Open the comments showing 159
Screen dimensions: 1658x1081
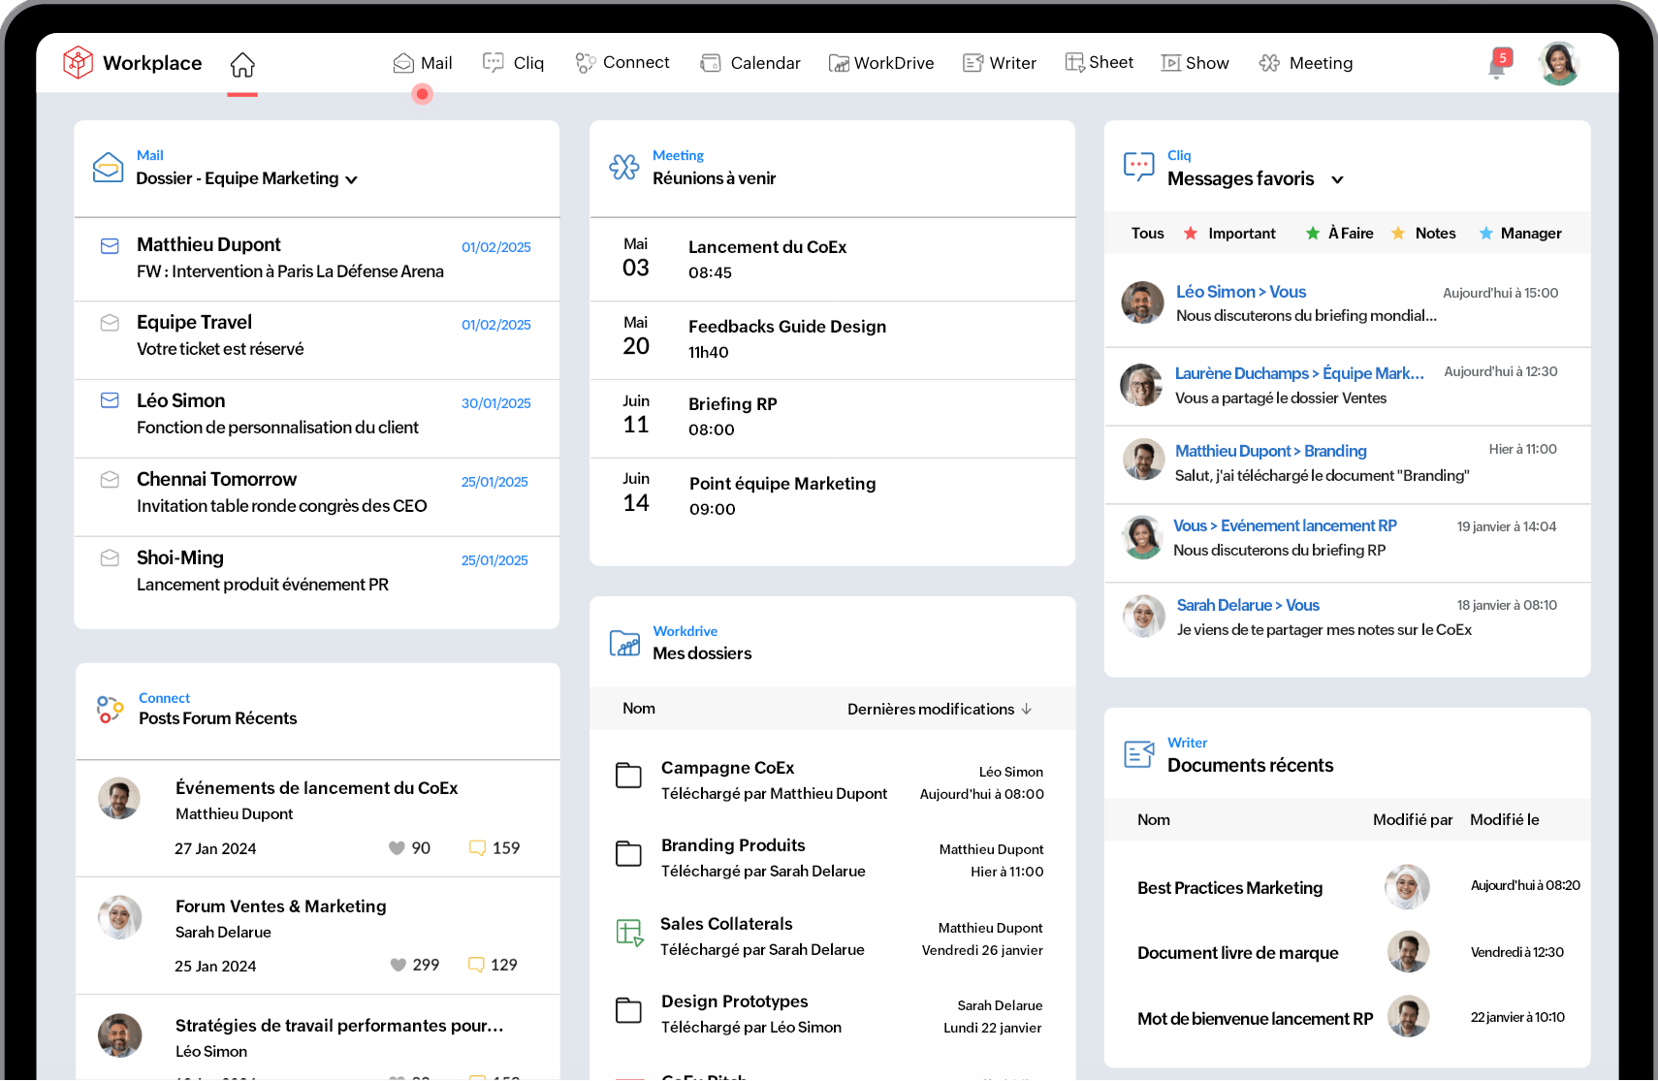click(x=494, y=848)
